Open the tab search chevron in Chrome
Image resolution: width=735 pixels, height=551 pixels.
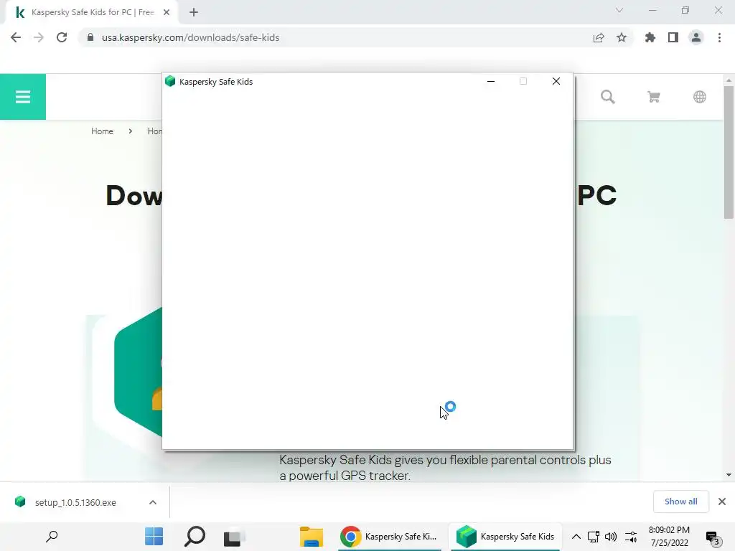[x=619, y=10]
